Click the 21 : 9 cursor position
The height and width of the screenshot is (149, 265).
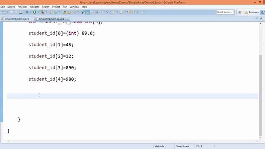[x=199, y=146]
